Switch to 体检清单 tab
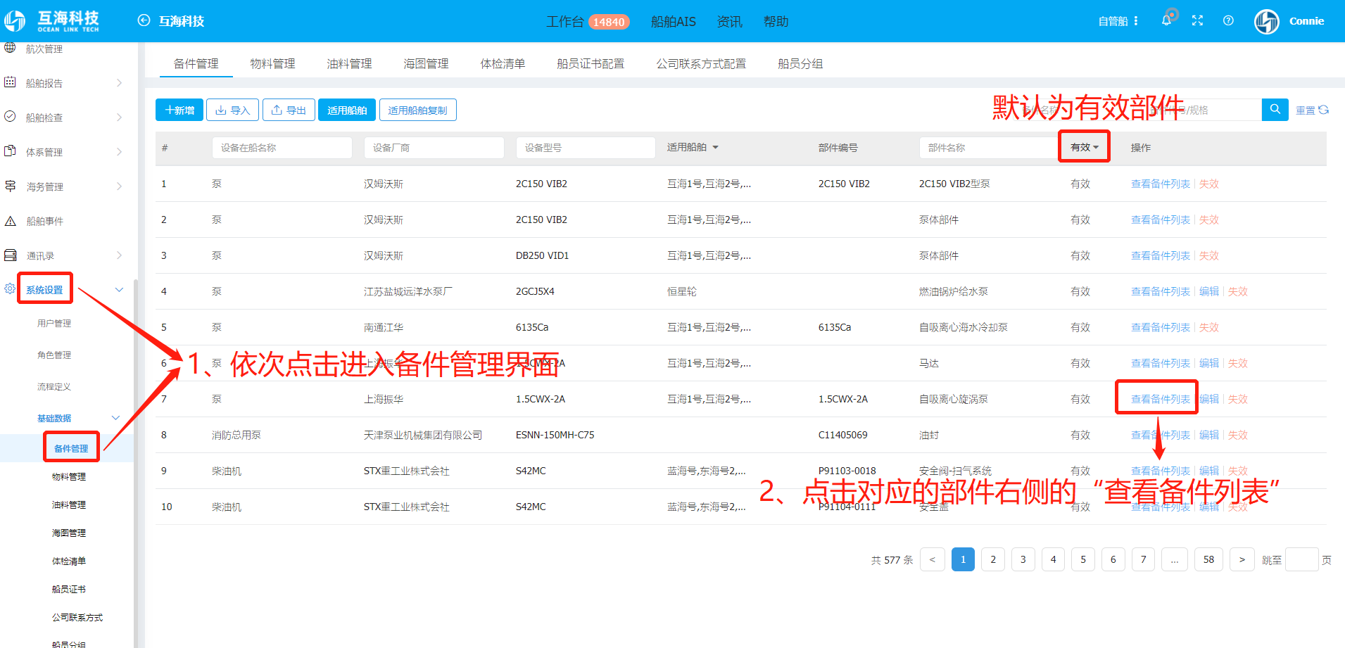Screen dimensions: 1345x648 pyautogui.click(x=503, y=63)
